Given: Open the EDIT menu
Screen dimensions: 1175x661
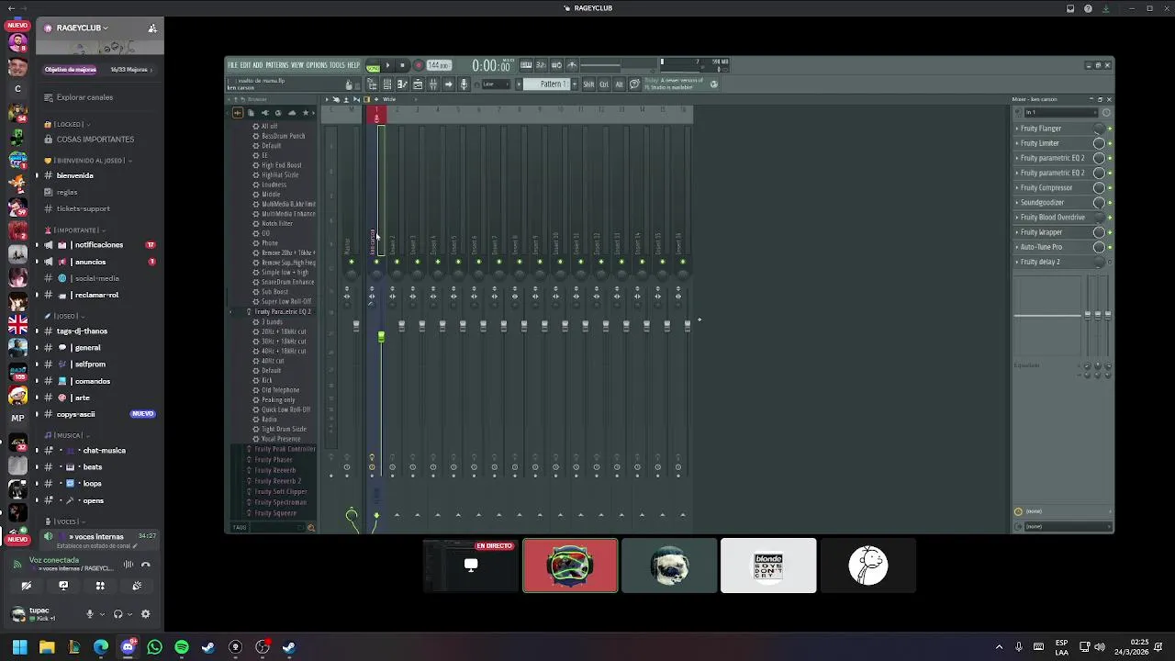Looking at the screenshot, I should (245, 65).
